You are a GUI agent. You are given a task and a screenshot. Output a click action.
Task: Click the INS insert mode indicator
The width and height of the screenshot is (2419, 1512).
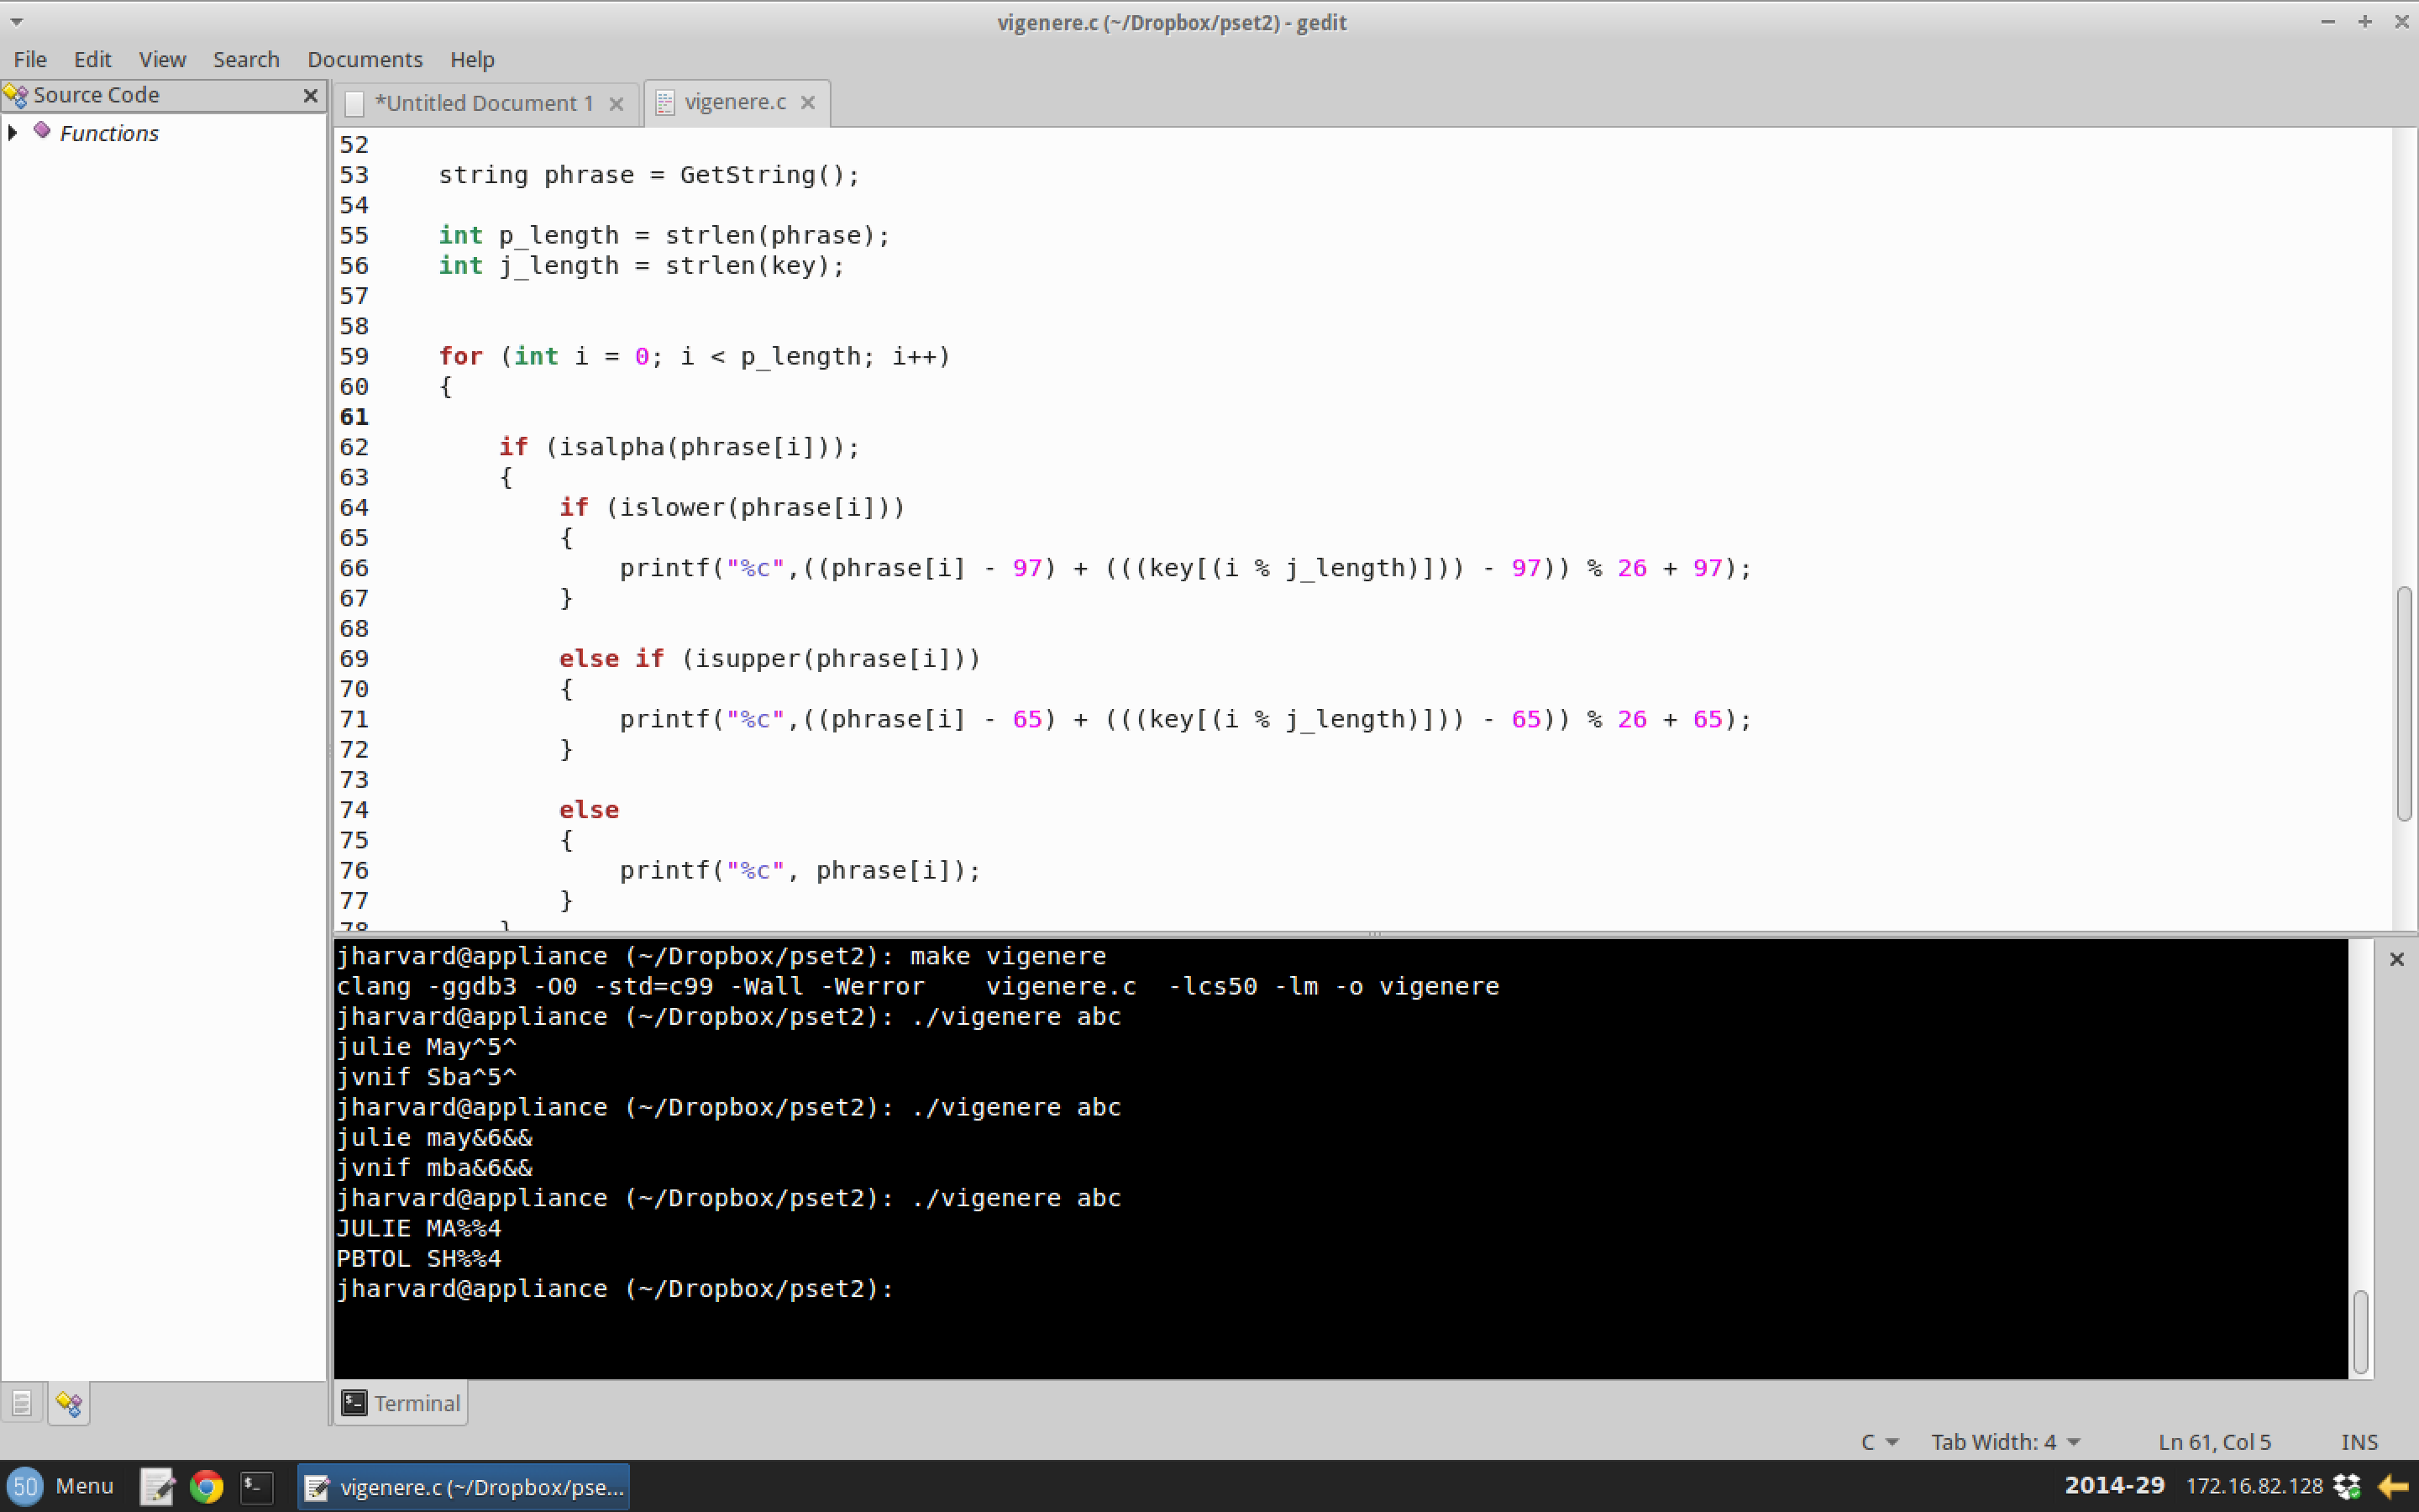pos(2359,1442)
